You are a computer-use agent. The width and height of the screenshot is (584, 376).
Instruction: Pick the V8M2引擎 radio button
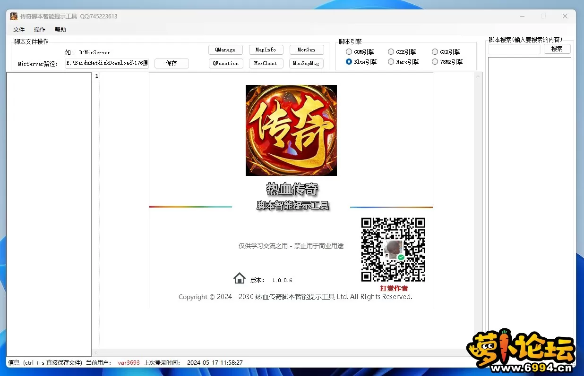point(435,62)
